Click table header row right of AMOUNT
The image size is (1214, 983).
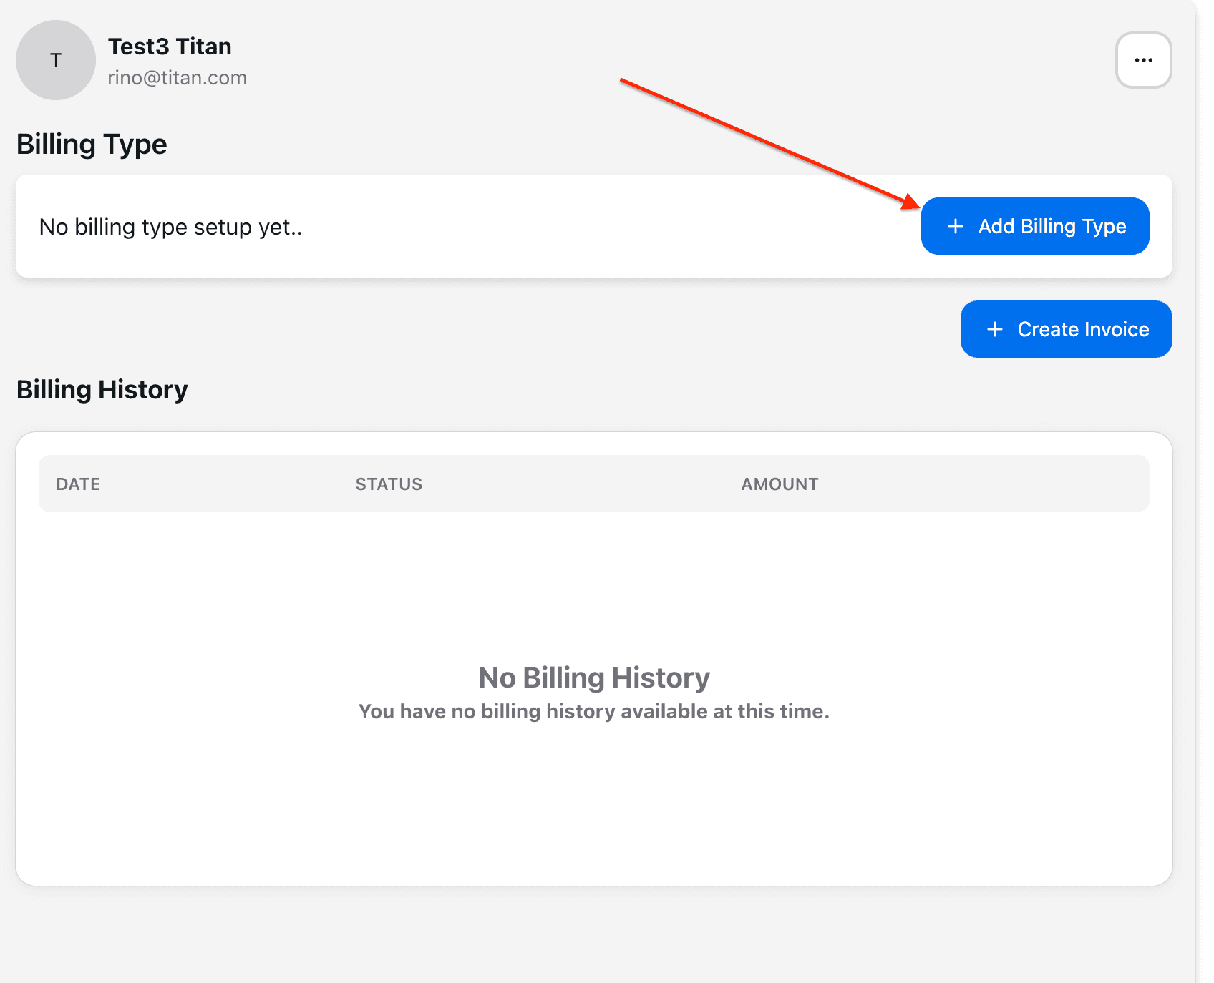coord(1002,484)
